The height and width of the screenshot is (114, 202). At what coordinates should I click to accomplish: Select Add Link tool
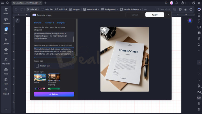coord(61,9)
